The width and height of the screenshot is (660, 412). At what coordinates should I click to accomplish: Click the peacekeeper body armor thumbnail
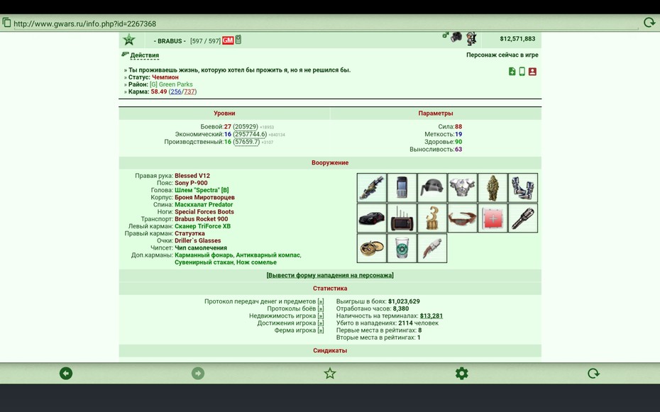tap(463, 188)
